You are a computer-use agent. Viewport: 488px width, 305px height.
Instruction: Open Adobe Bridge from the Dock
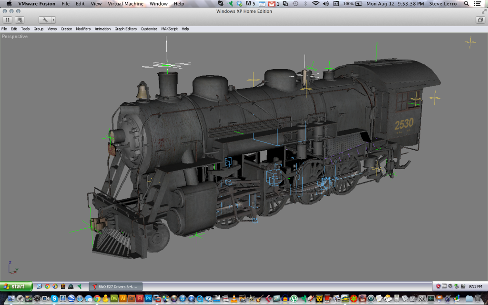[x=132, y=298]
